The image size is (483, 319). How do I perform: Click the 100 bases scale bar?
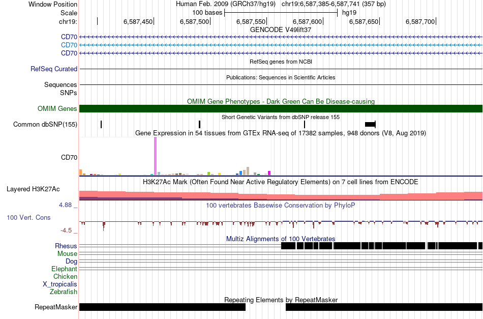coord(281,13)
